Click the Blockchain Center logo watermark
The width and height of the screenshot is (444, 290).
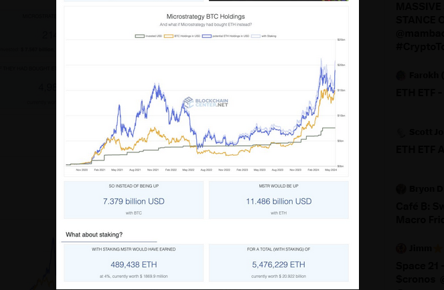click(206, 103)
